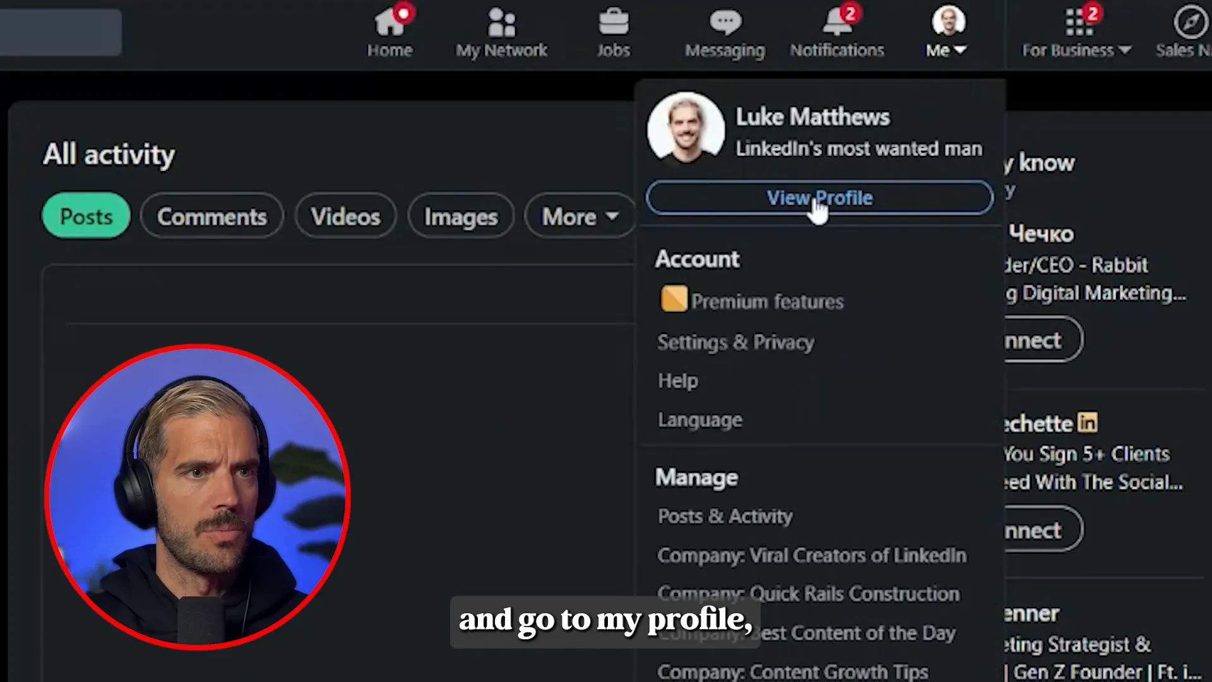The image size is (1212, 682).
Task: Expand the For Business dropdown arrow
Action: (1124, 50)
